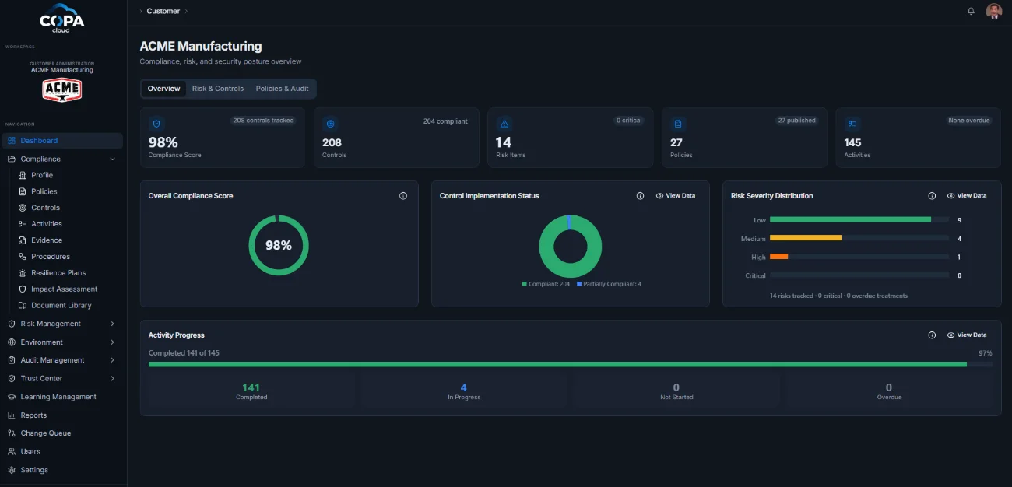
Task: View Data for Risk Severity Distribution
Action: click(x=967, y=196)
